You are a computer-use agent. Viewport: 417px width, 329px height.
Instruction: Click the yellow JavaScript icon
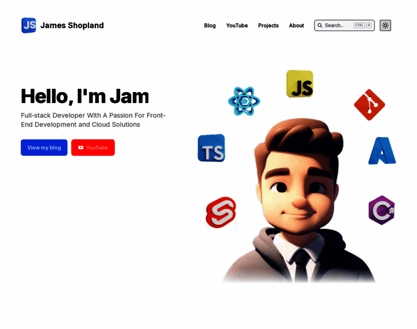click(x=300, y=84)
